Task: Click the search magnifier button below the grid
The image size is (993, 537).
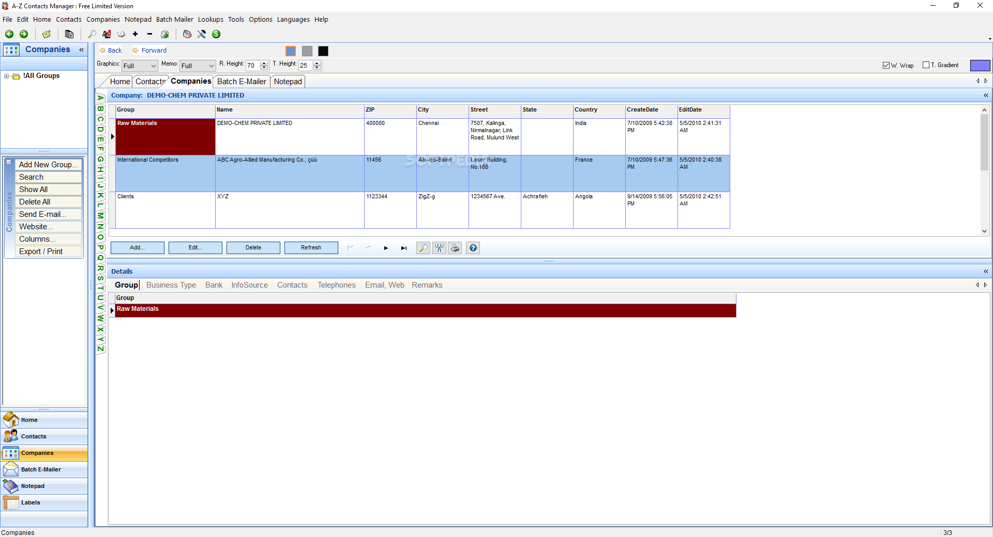Action: 423,248
